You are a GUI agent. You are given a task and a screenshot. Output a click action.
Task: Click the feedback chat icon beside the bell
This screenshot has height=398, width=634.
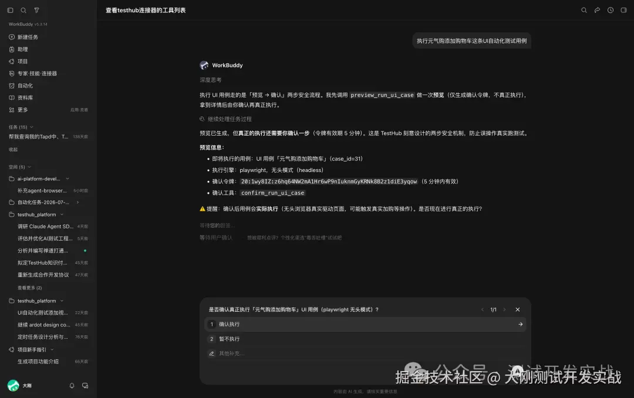[x=85, y=386]
